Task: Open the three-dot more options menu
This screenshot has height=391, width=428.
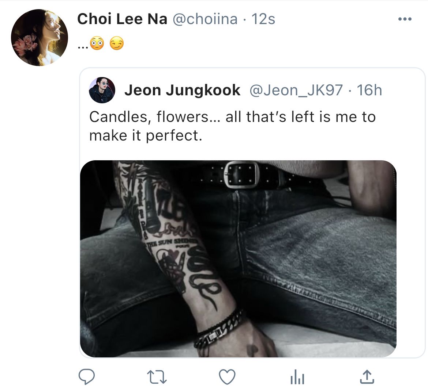Action: click(x=405, y=19)
